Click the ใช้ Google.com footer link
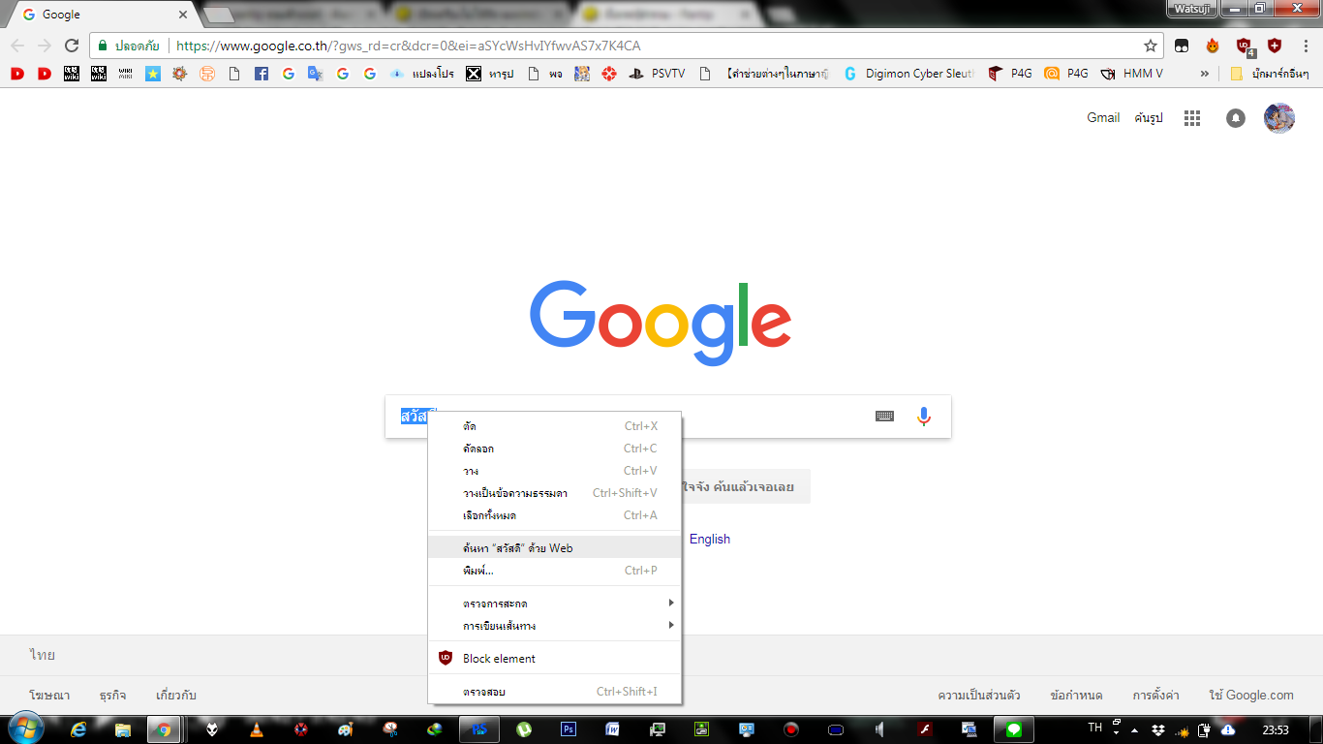The width and height of the screenshot is (1323, 744). (1251, 695)
